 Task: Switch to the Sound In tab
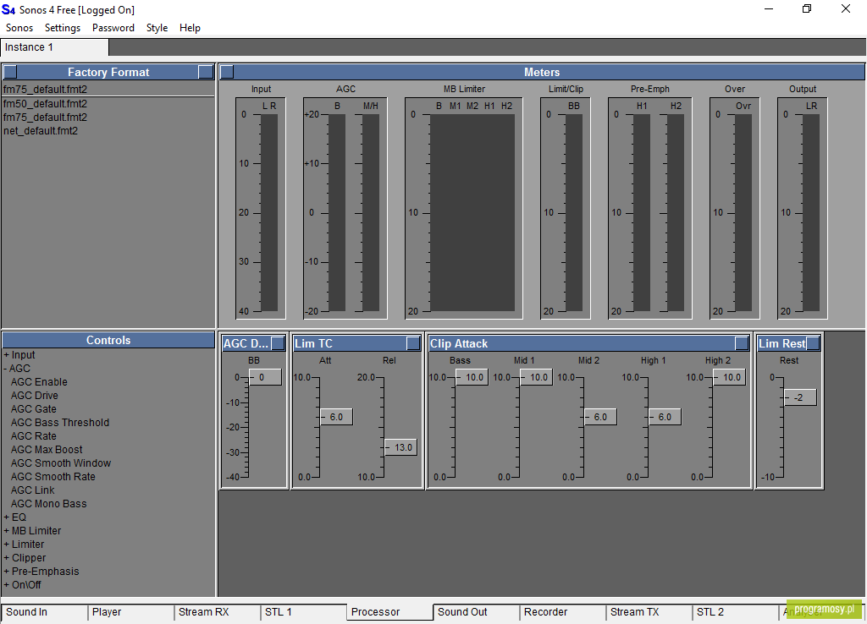pos(44,612)
